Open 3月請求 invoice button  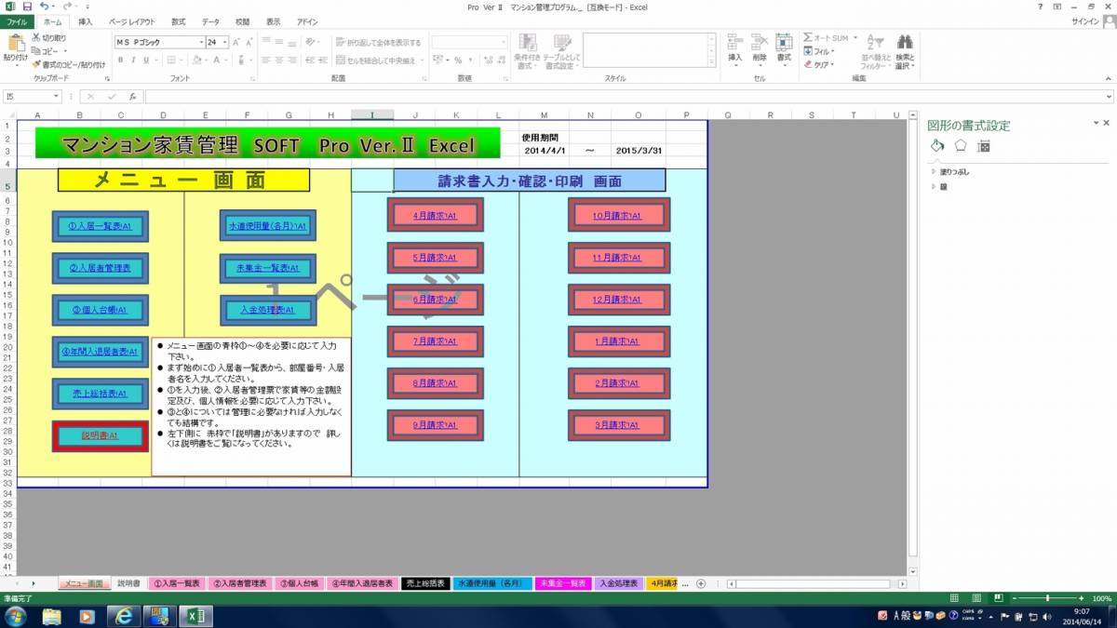tap(618, 425)
